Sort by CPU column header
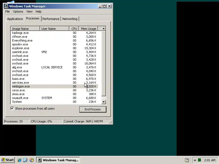The width and height of the screenshot is (219, 164). 74,29
